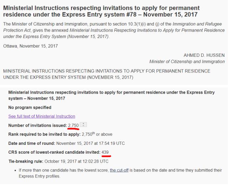
Task: Click the "Ottawa, November 15, 2017" line
Action: tap(30, 46)
